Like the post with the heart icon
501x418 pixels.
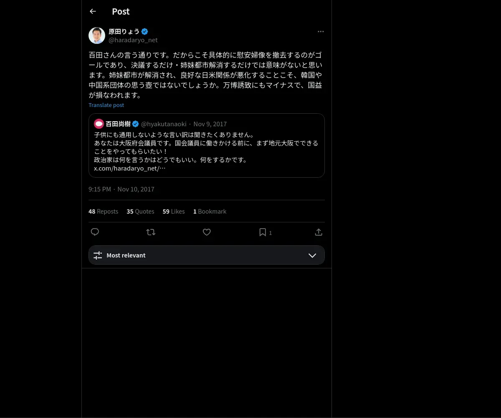pyautogui.click(x=207, y=232)
